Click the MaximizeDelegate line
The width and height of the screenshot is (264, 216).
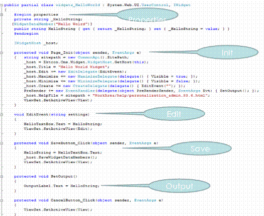click(x=111, y=77)
